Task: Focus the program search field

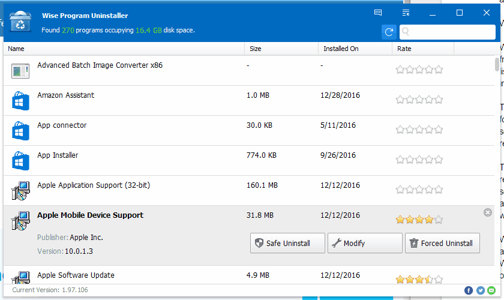Action: coord(448,32)
